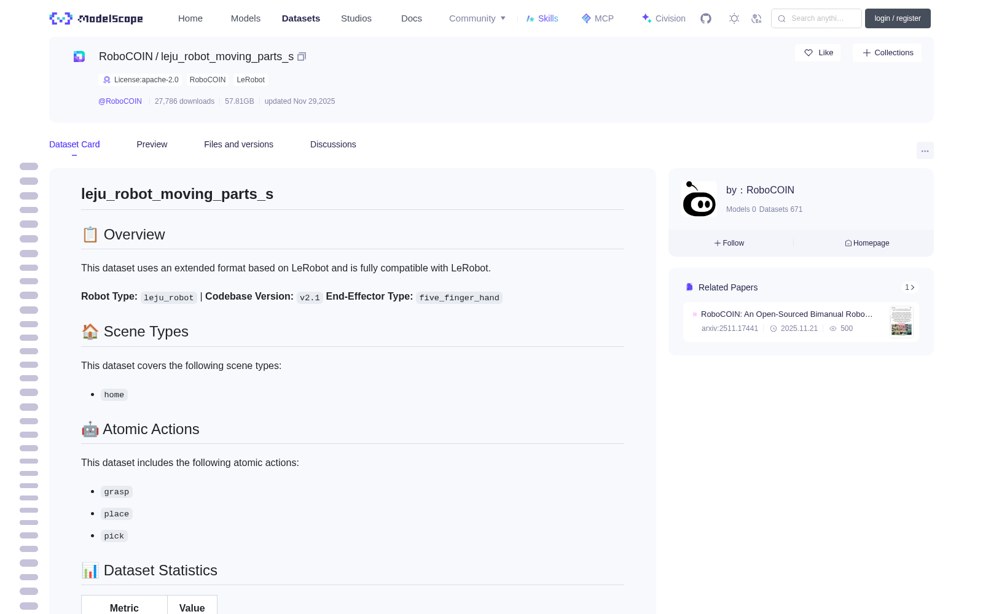Switch to the Preview tab
This screenshot has height=614, width=983.
click(152, 144)
